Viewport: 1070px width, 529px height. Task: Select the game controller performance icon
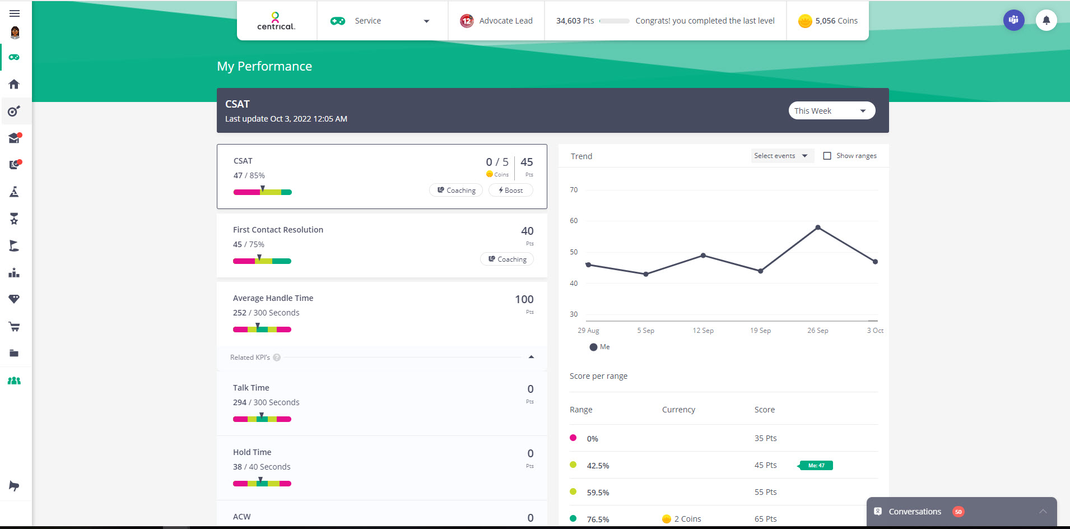(14, 57)
